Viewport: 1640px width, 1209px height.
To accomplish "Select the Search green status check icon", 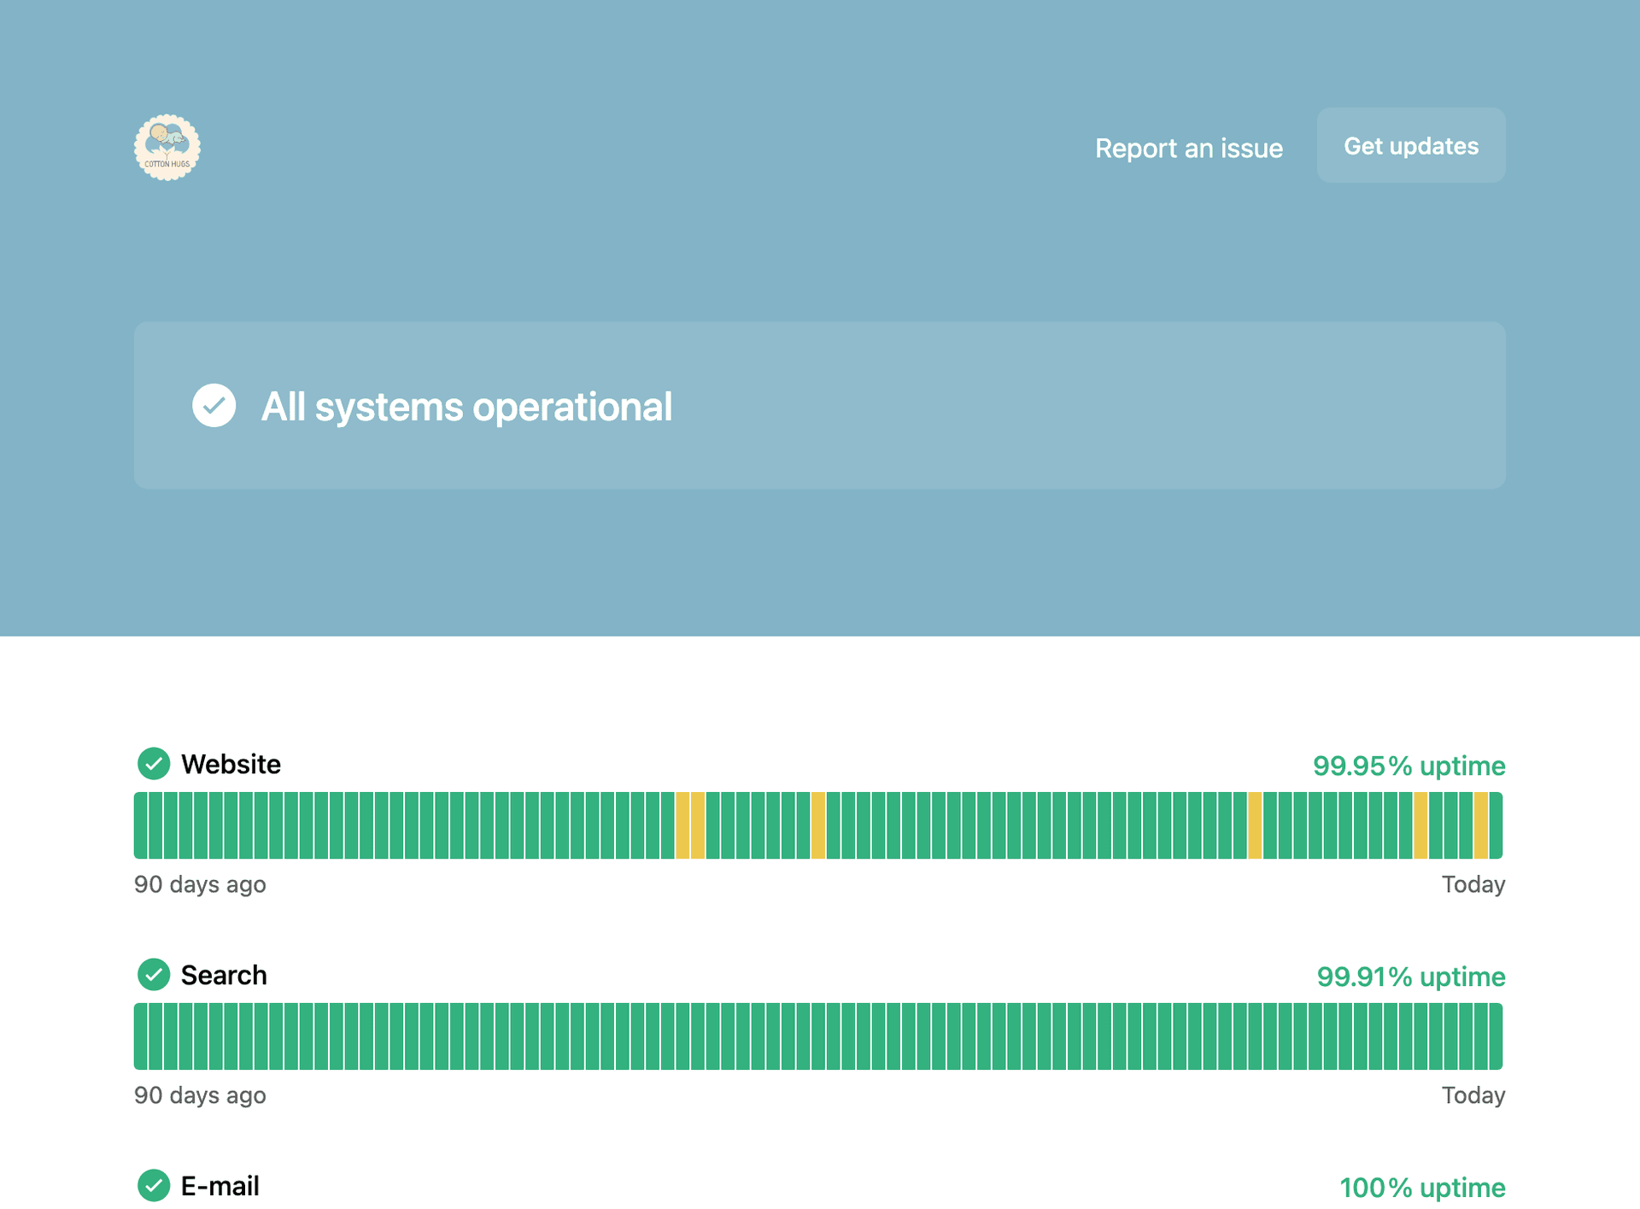I will [x=154, y=974].
